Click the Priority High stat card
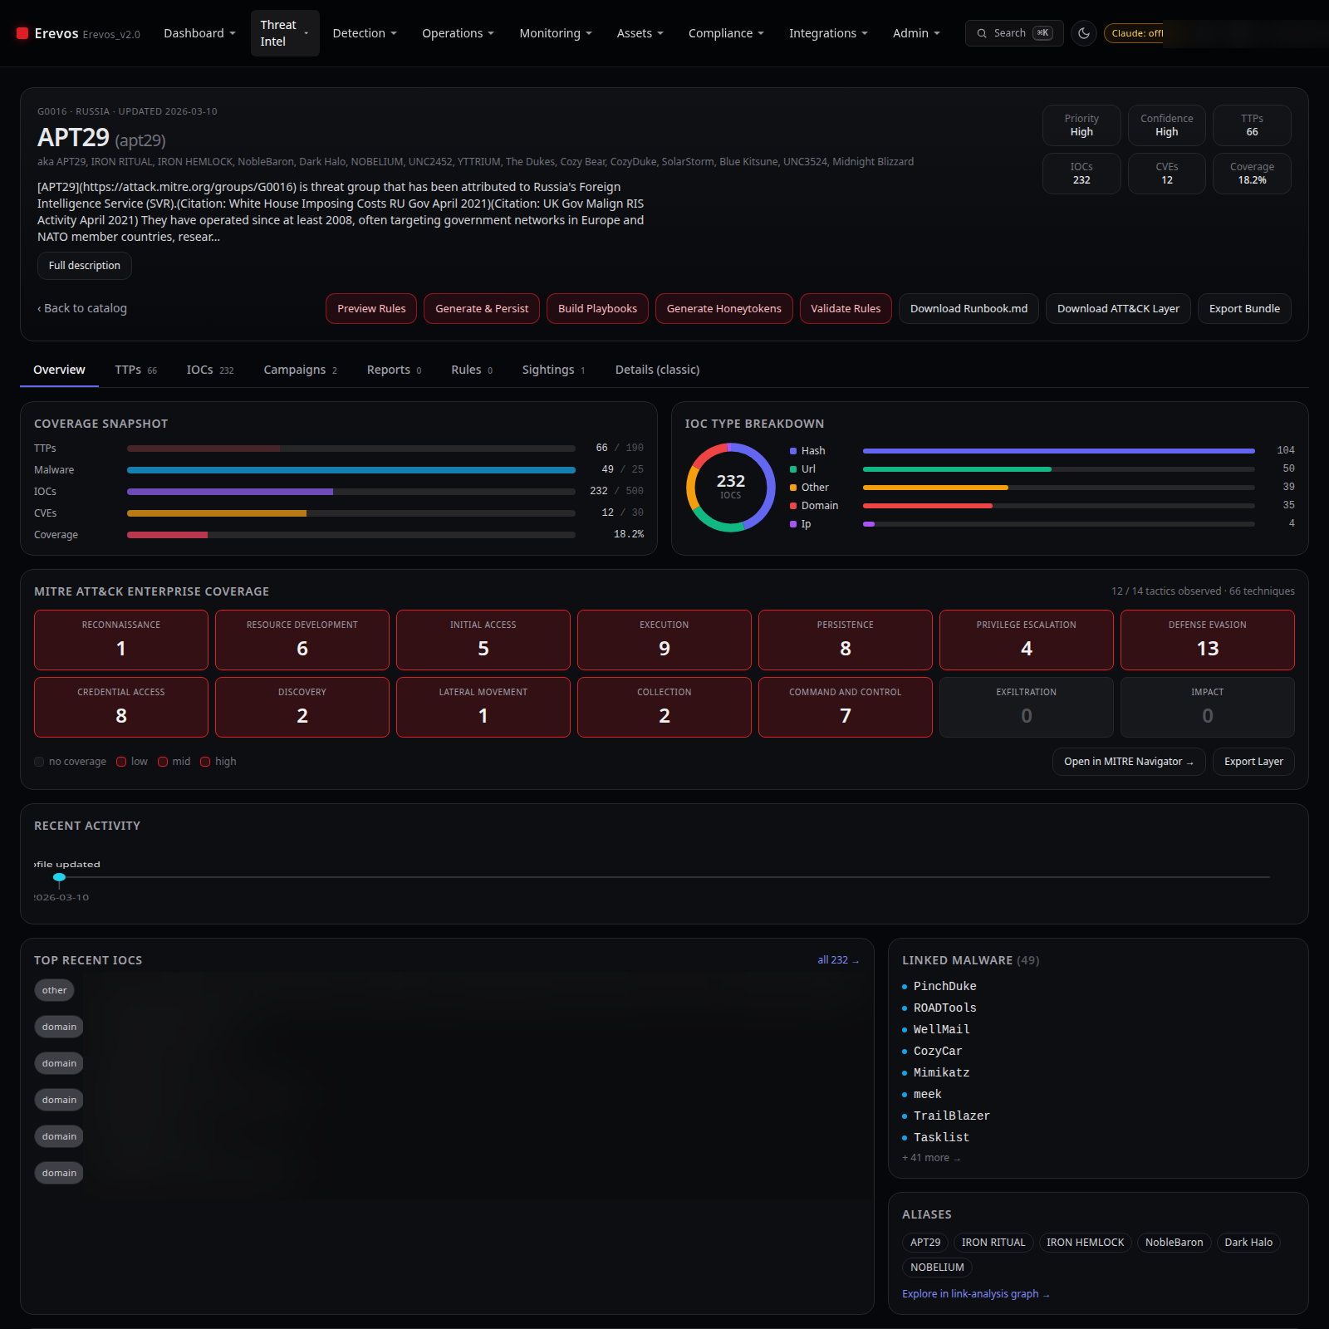The image size is (1329, 1329). tap(1081, 125)
